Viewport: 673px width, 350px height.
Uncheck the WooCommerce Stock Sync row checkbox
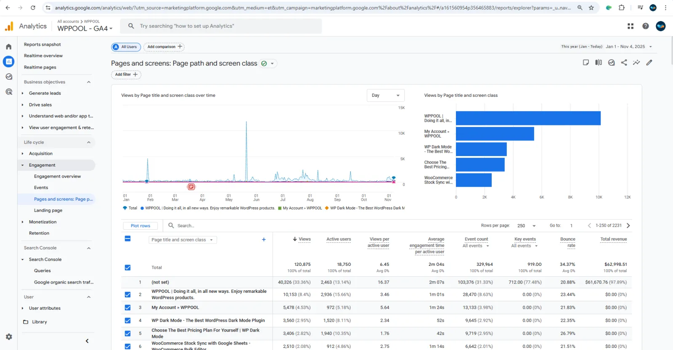(128, 346)
